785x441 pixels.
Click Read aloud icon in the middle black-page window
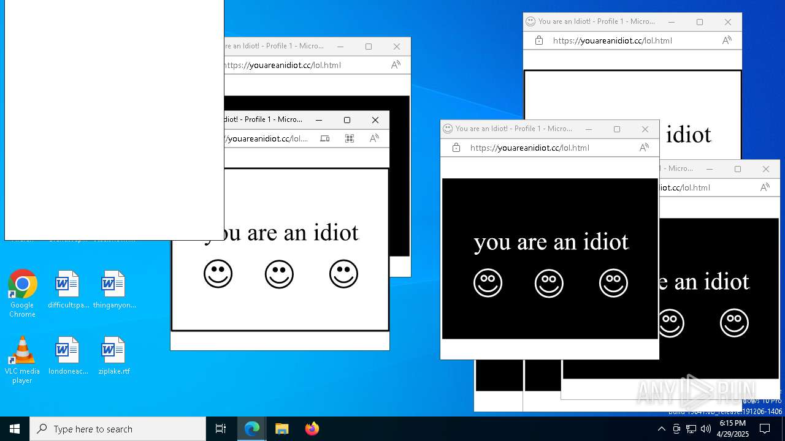click(x=644, y=148)
